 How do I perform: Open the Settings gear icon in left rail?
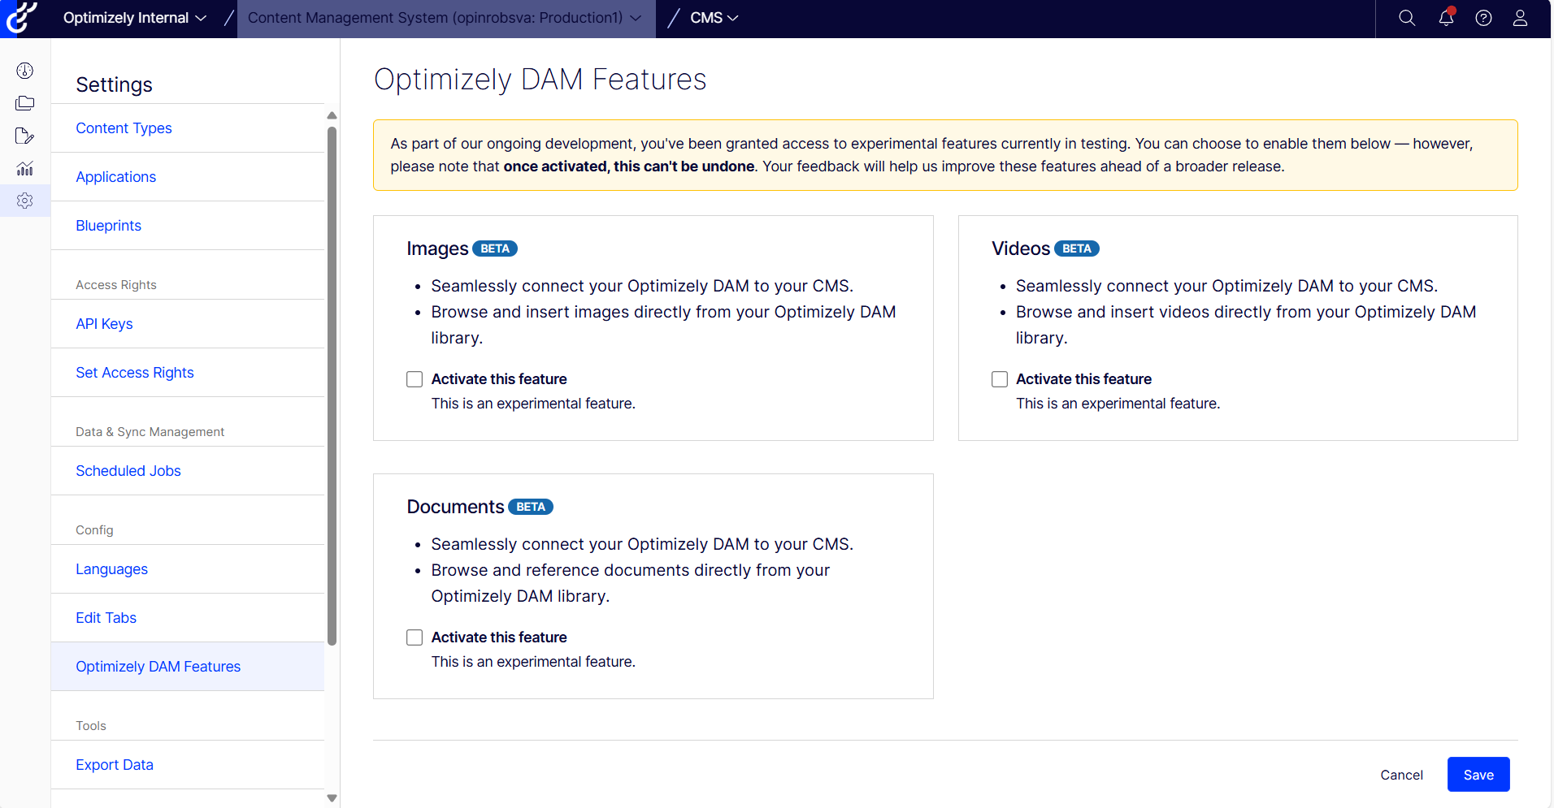click(x=25, y=201)
